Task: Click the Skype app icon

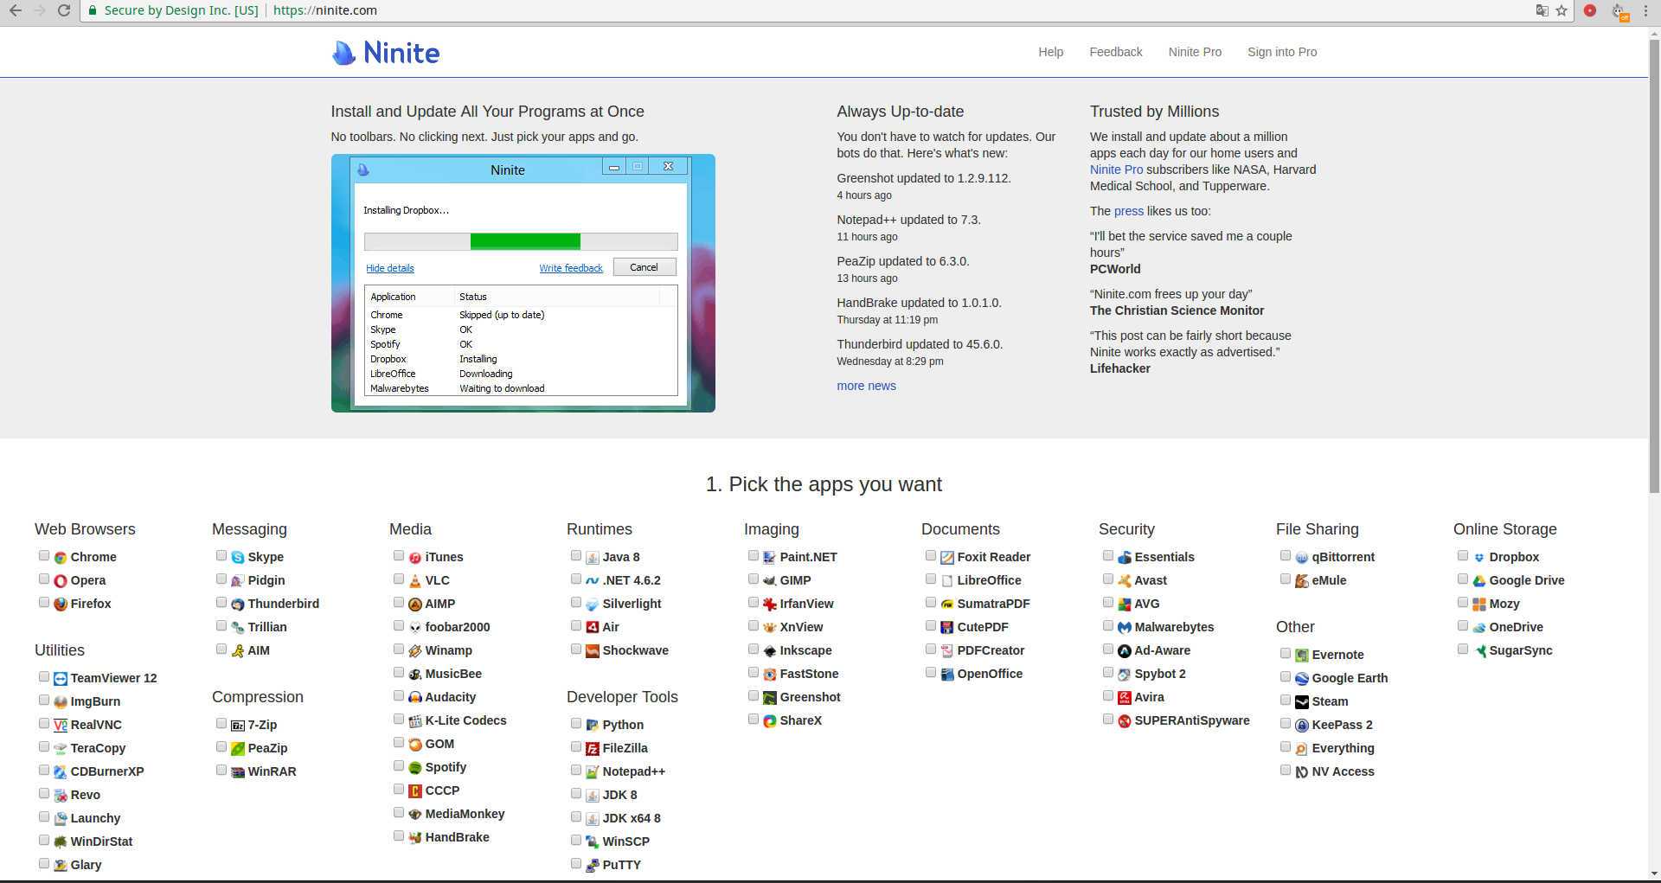Action: [x=238, y=558]
